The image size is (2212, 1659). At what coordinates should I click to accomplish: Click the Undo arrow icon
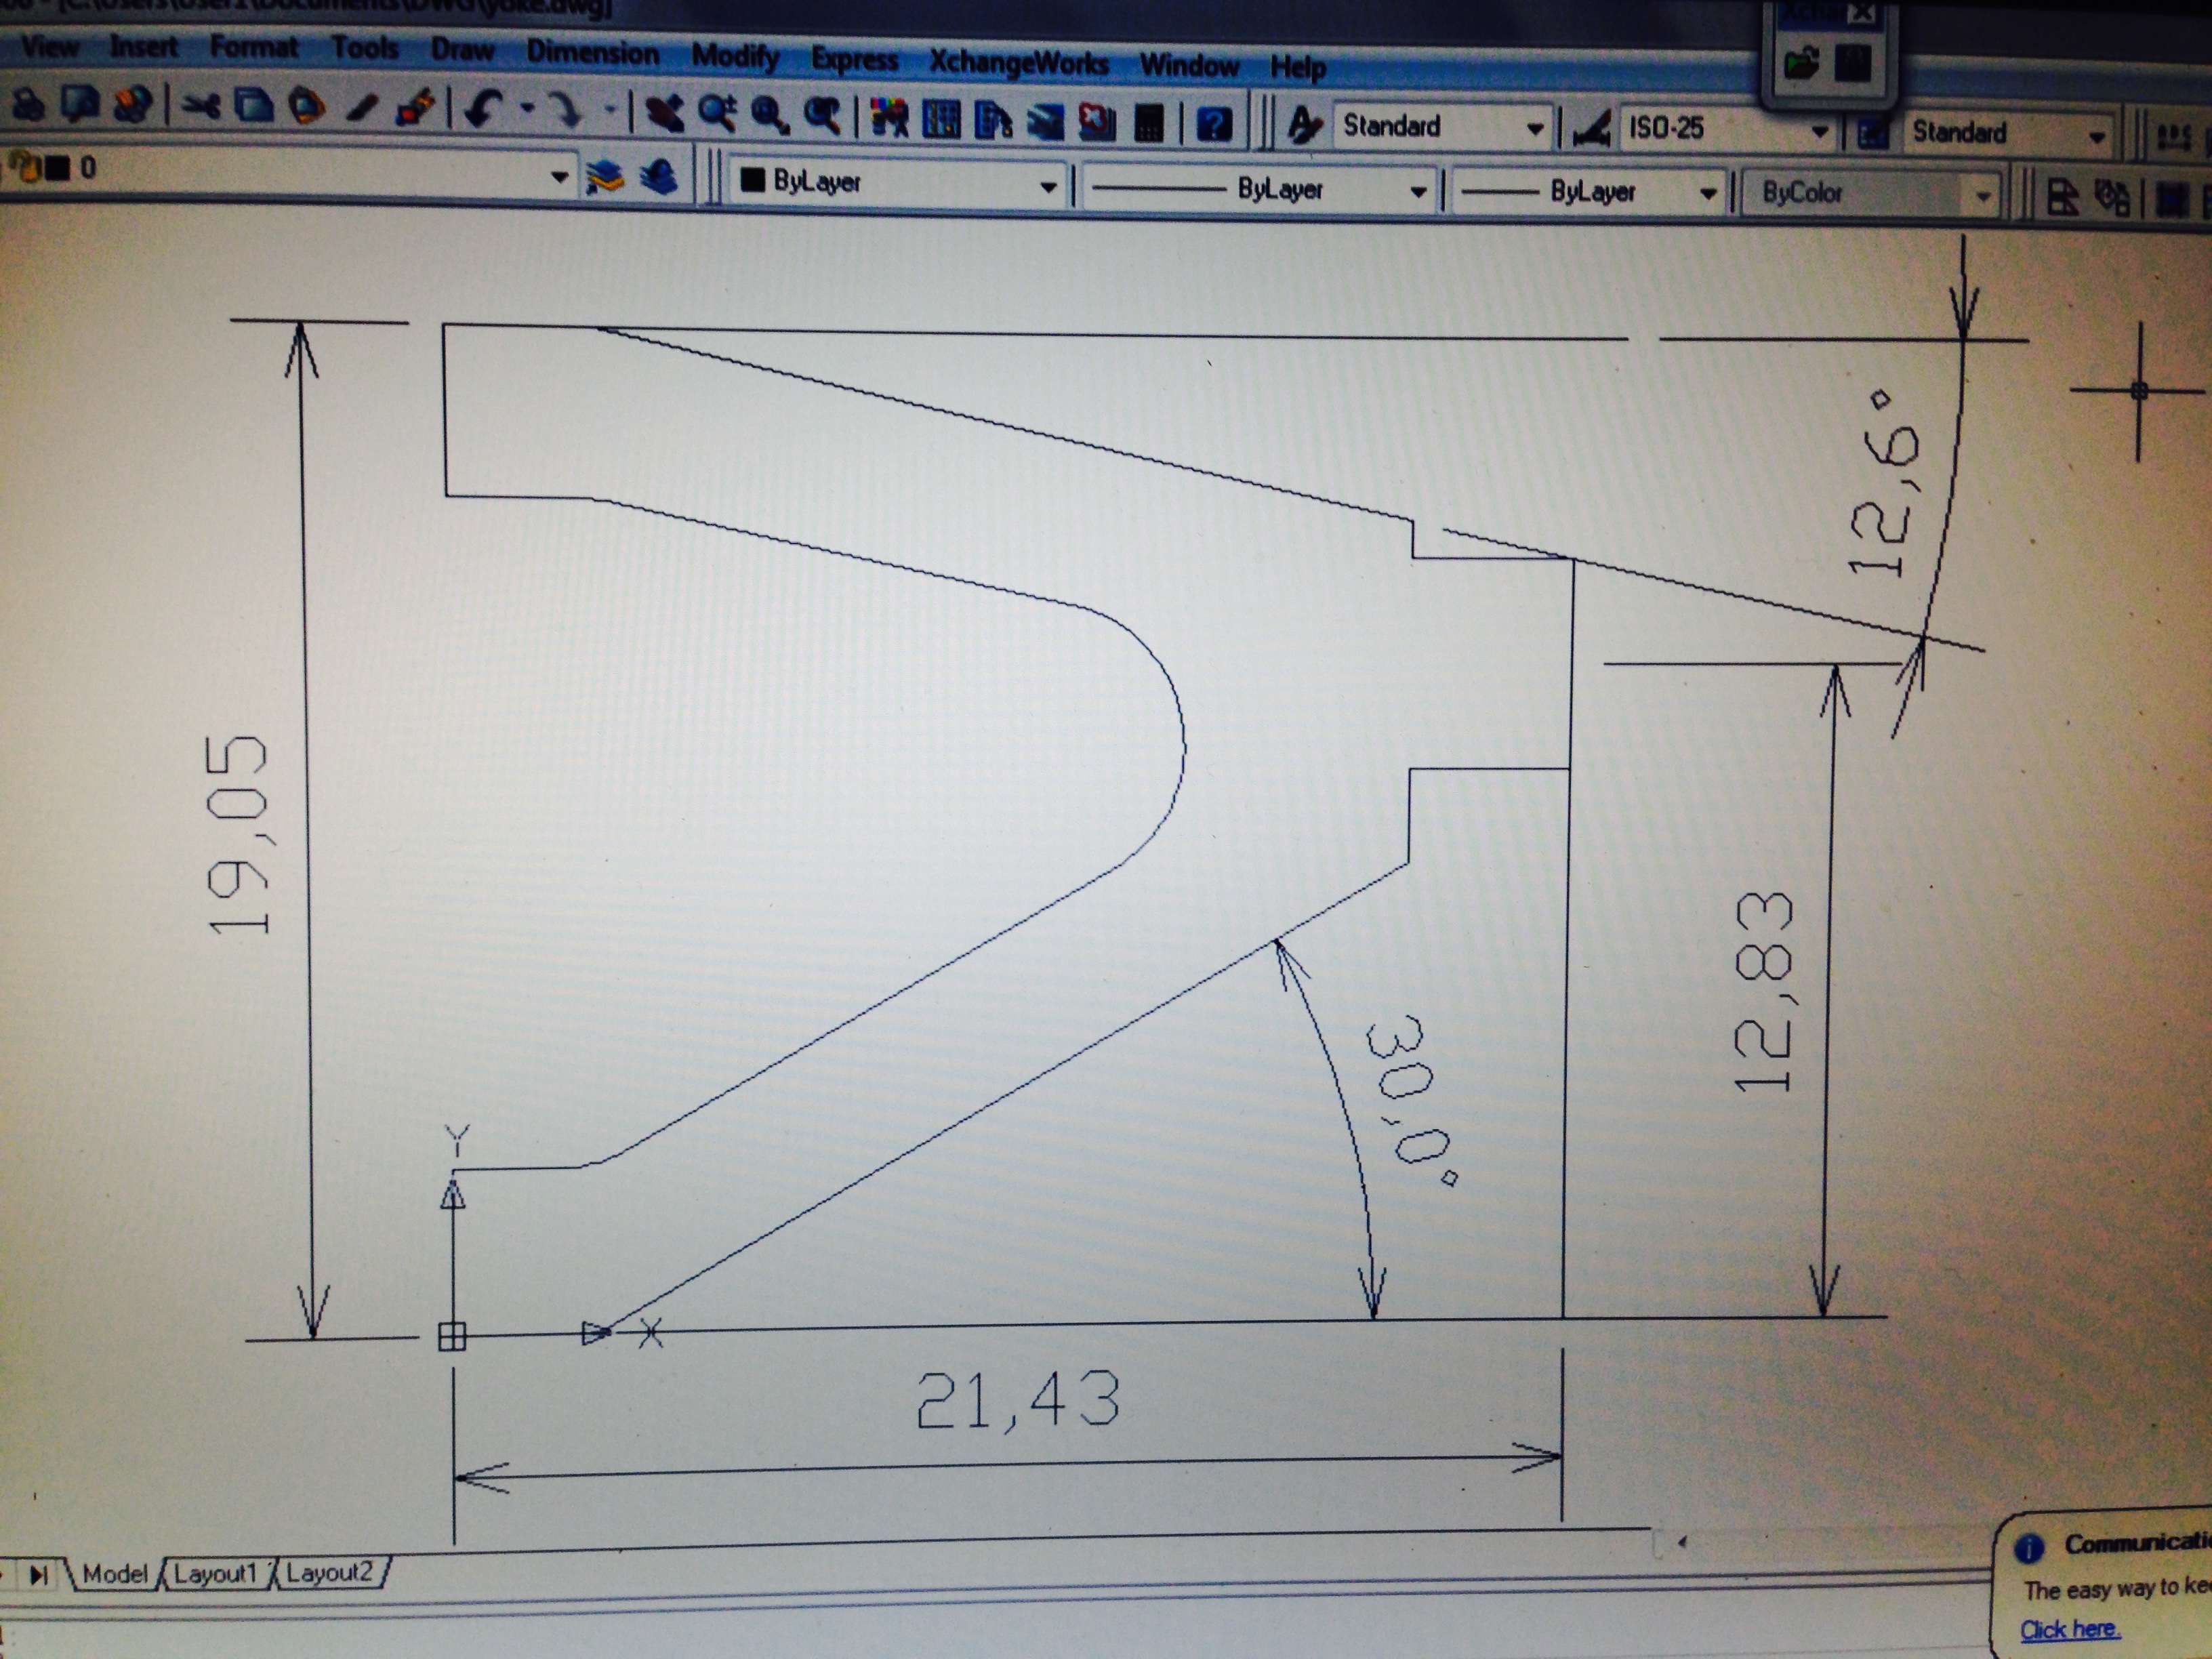point(484,110)
